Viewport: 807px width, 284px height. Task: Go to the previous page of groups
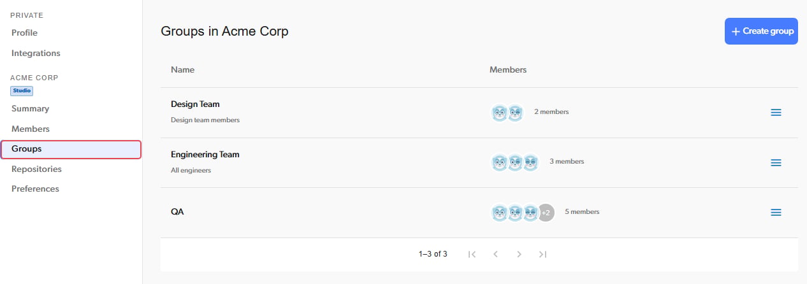(x=495, y=254)
